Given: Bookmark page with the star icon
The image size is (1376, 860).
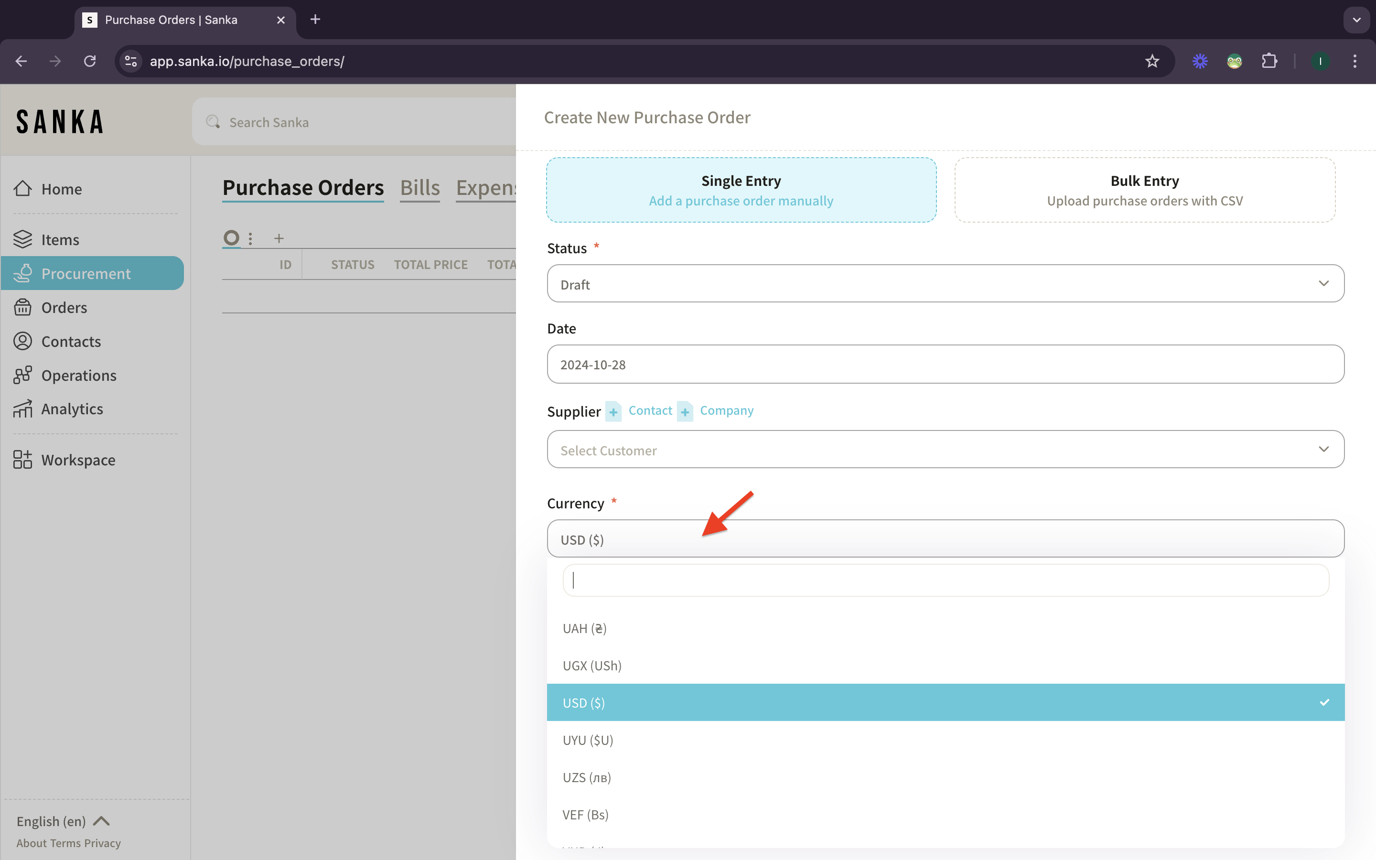Looking at the screenshot, I should pyautogui.click(x=1152, y=61).
